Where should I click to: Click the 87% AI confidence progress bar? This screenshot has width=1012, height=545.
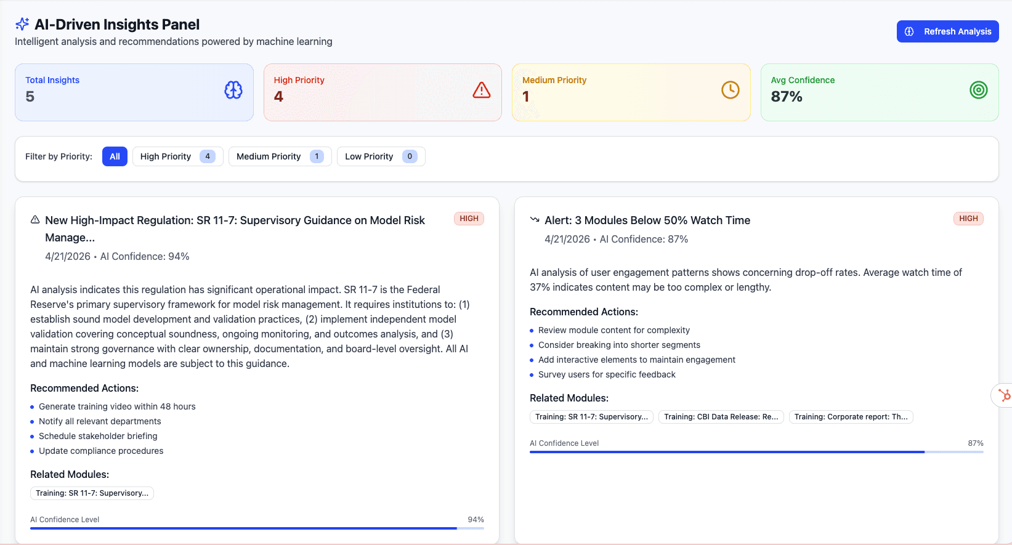[x=756, y=452]
